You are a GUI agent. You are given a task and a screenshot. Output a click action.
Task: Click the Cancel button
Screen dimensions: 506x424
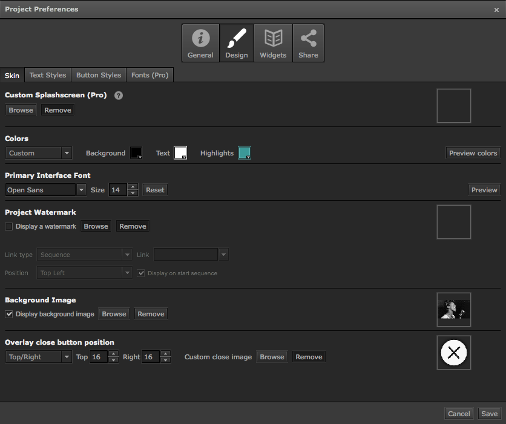tap(459, 413)
